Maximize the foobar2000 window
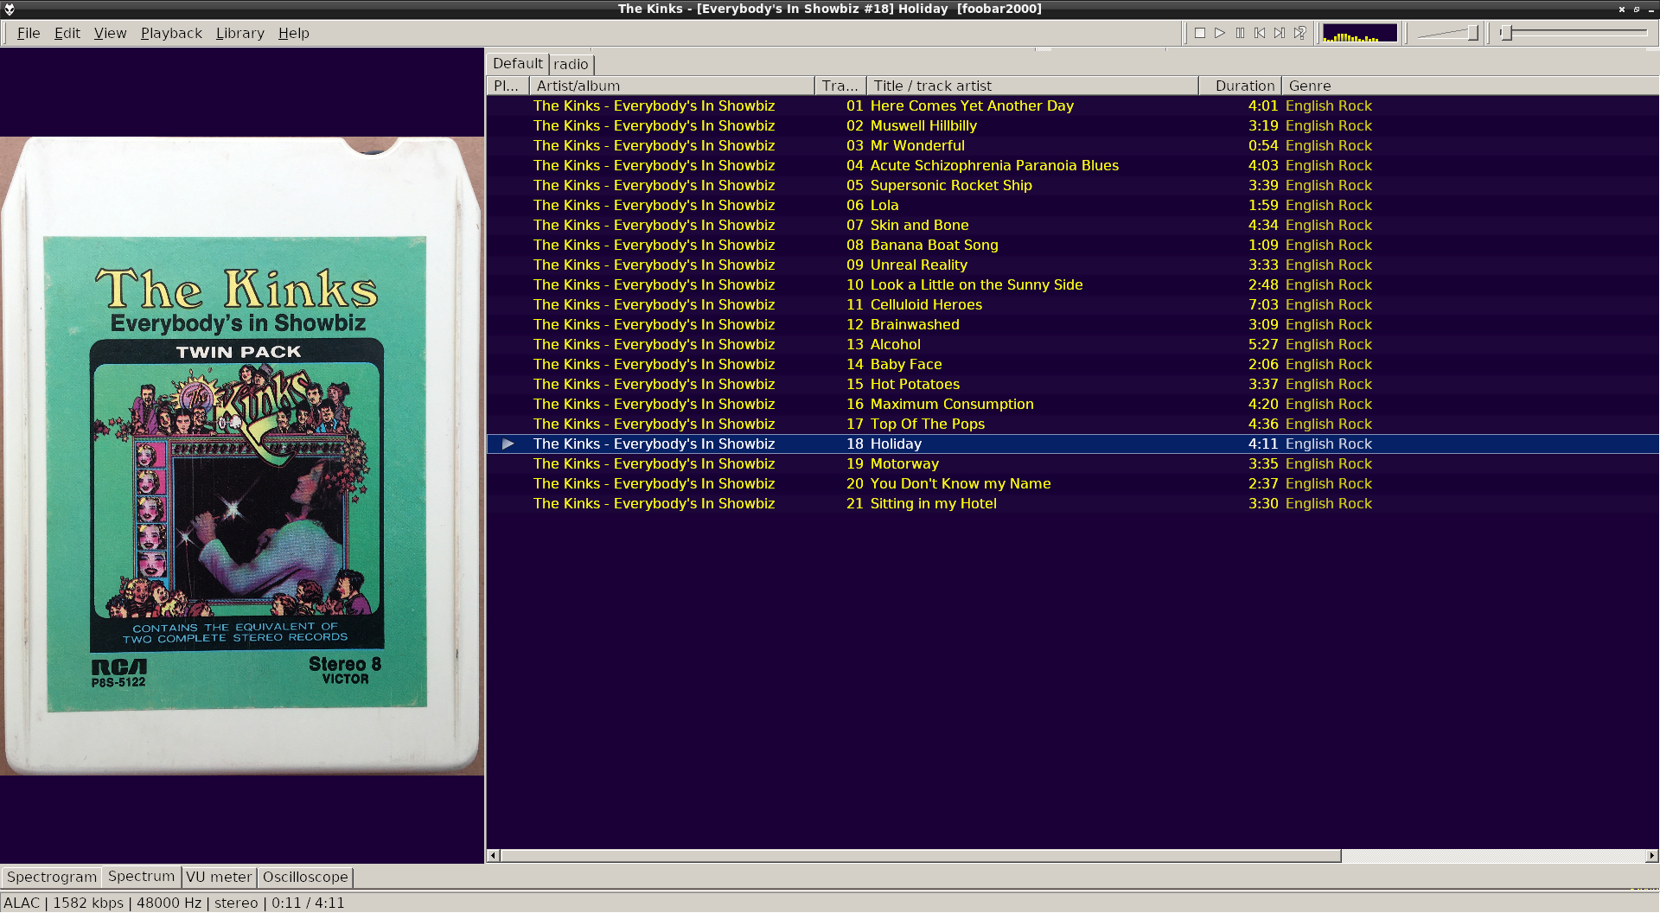 click(x=1637, y=9)
